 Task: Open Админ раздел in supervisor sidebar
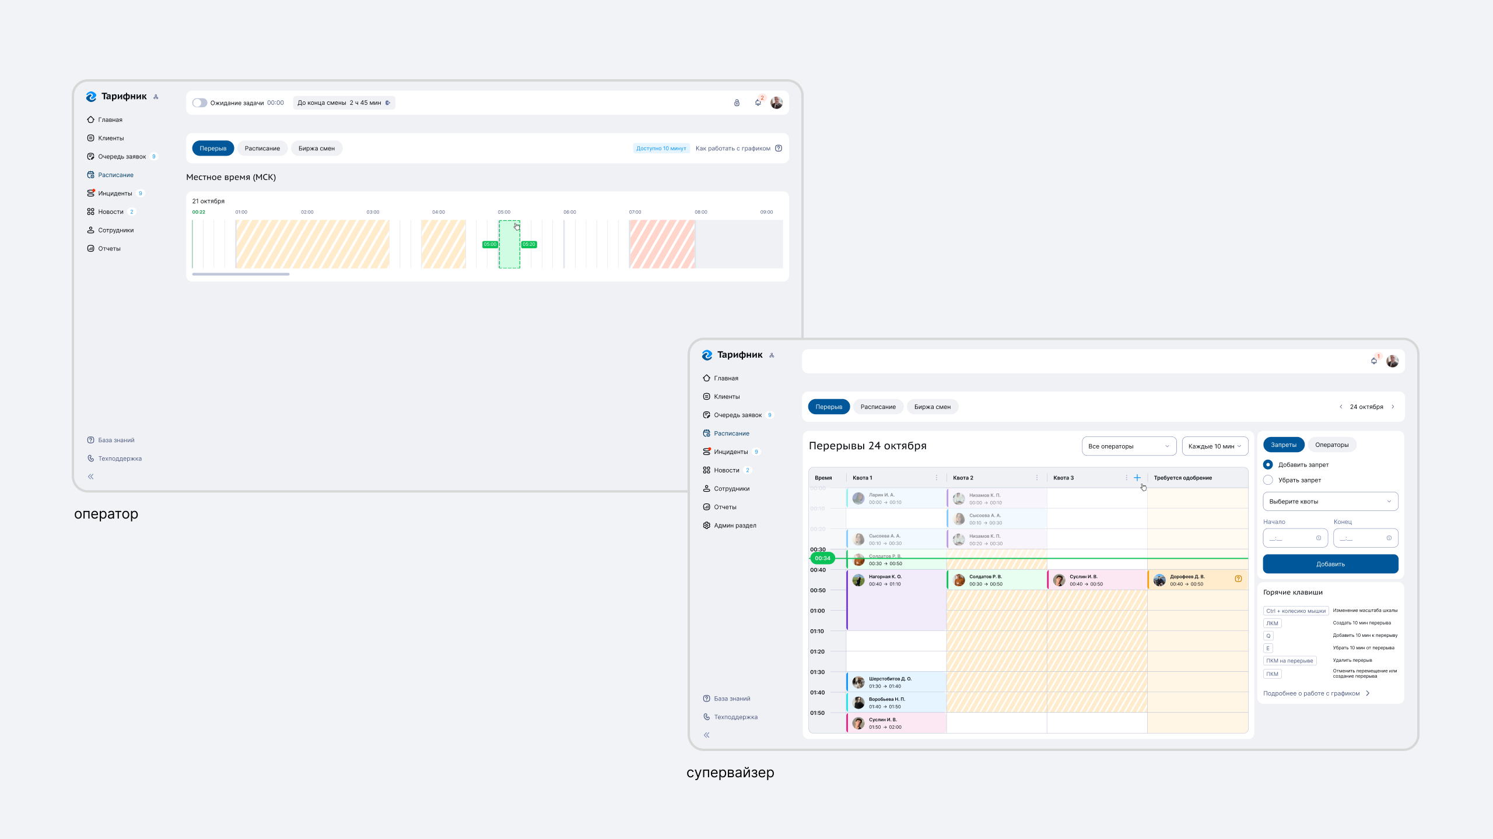(734, 526)
